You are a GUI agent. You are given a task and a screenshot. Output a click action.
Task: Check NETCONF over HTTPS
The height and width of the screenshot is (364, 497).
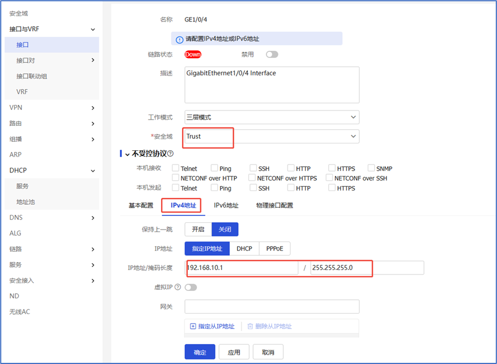[x=252, y=177]
